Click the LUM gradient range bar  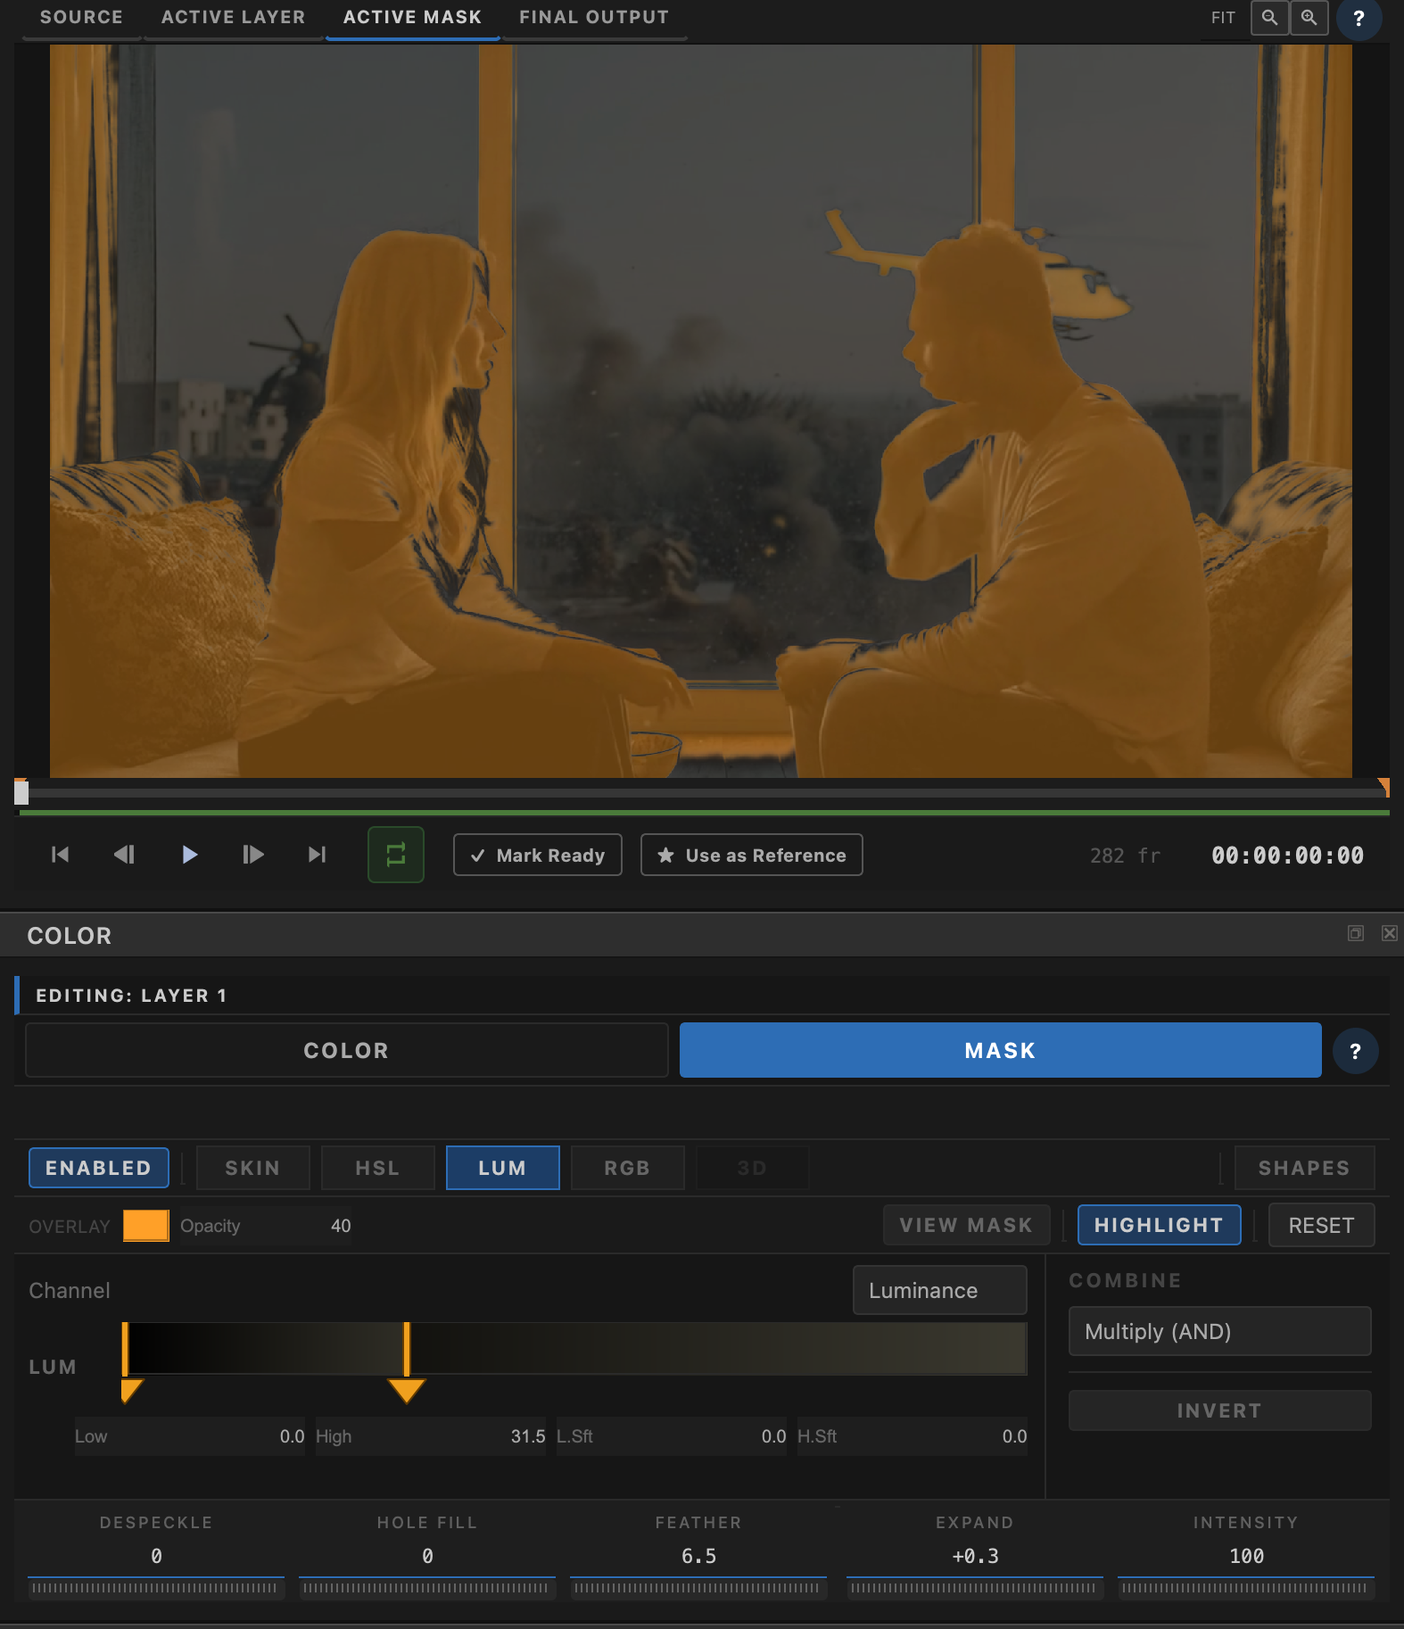575,1348
